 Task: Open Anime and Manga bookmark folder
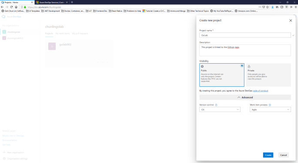tap(176, 11)
